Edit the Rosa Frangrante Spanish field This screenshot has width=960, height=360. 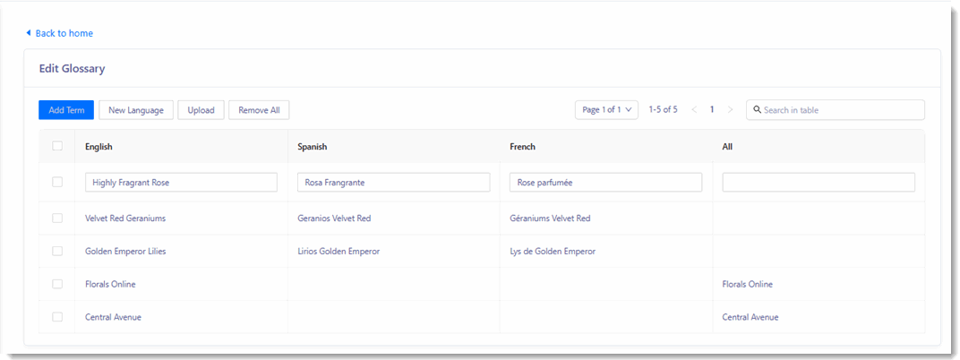tap(394, 183)
